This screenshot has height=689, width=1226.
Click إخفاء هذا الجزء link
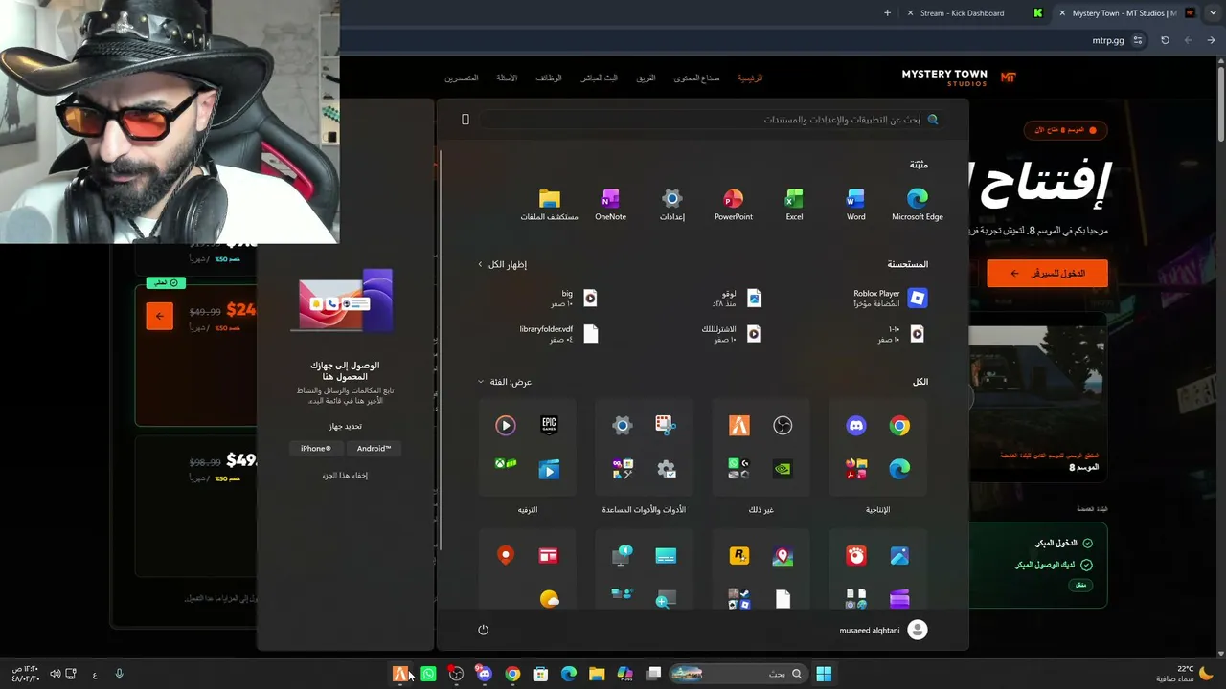point(345,476)
